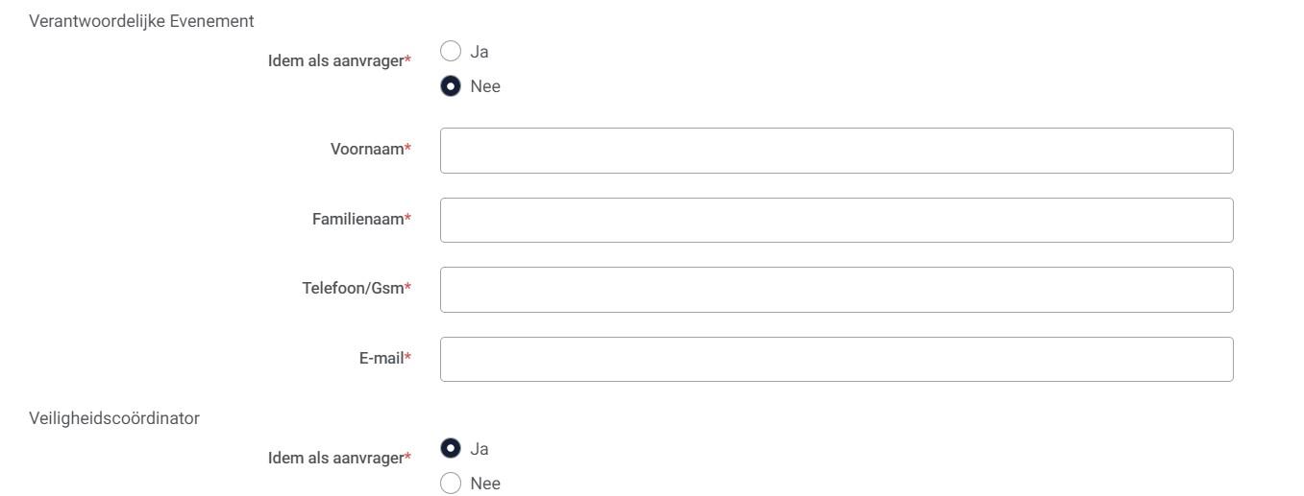This screenshot has width=1304, height=496.
Task: Click the Veiligheidscoördinator section heading
Action: click(x=114, y=418)
